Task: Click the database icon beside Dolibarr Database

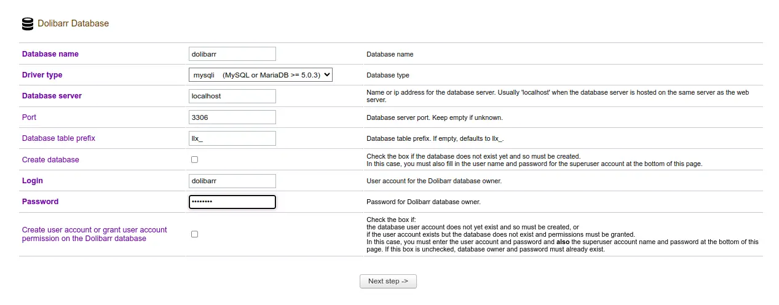Action: click(x=28, y=24)
